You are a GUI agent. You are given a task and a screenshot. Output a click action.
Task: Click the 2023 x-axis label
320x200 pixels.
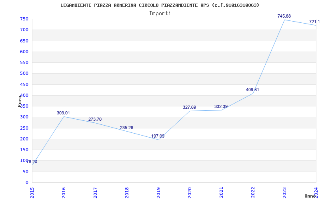(x=284, y=192)
